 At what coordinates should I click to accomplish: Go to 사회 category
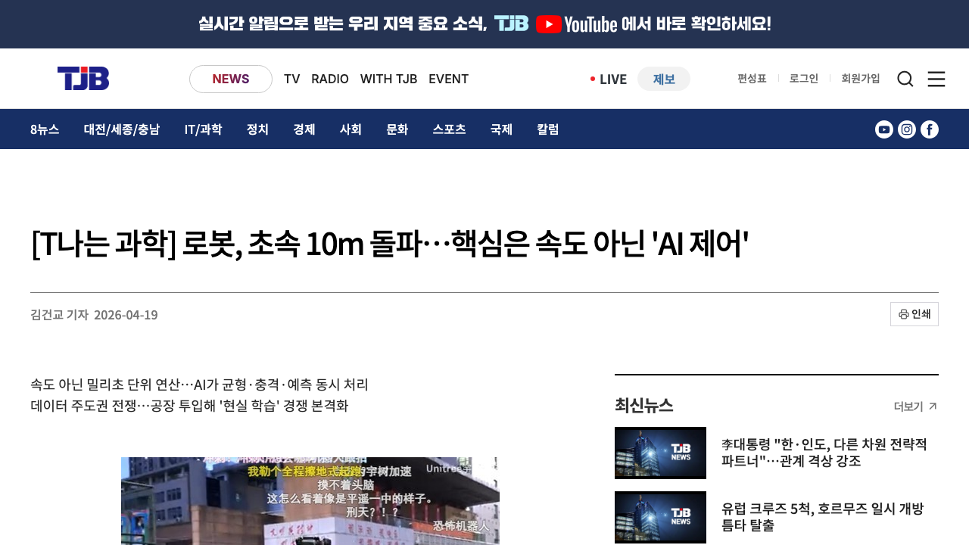pos(351,129)
